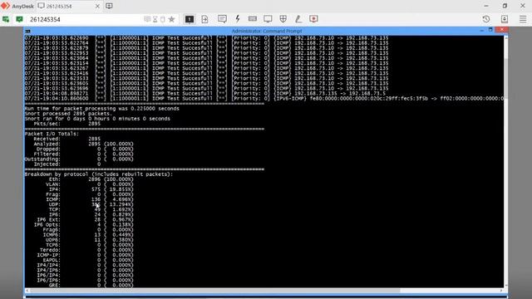Image resolution: width=532 pixels, height=299 pixels.
Task: Click the 'IP6 Opts:' protocol row
Action: (83, 225)
